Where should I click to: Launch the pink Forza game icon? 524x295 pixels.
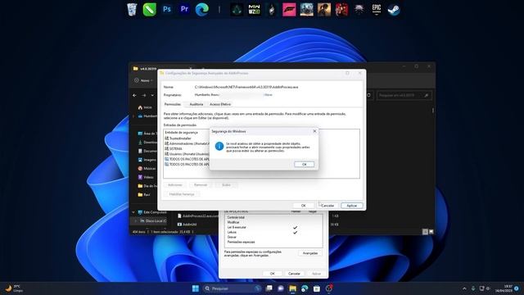pyautogui.click(x=289, y=10)
